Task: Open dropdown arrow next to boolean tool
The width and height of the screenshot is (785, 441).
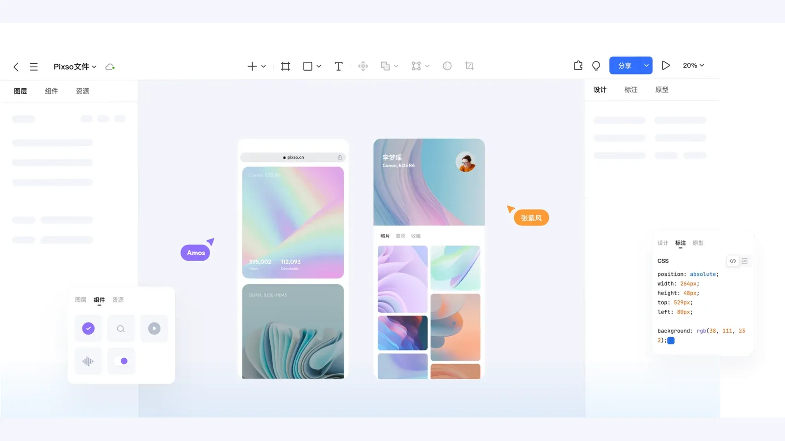Action: [396, 66]
